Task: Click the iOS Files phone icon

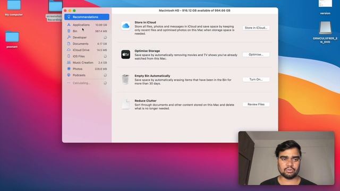Action: [x=69, y=56]
